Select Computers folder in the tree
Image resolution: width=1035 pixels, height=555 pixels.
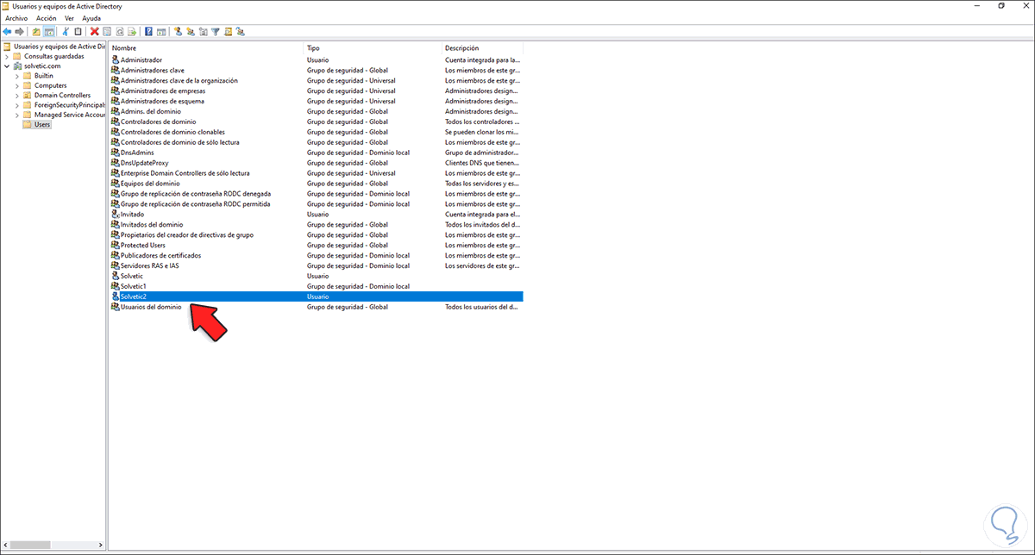click(x=50, y=85)
